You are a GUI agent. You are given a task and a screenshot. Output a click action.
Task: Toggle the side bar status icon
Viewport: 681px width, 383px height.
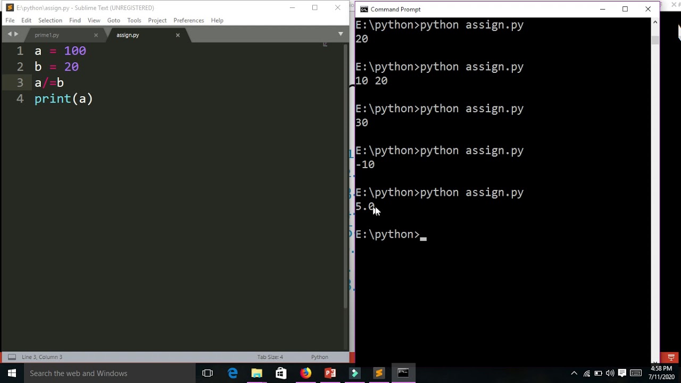coord(12,357)
